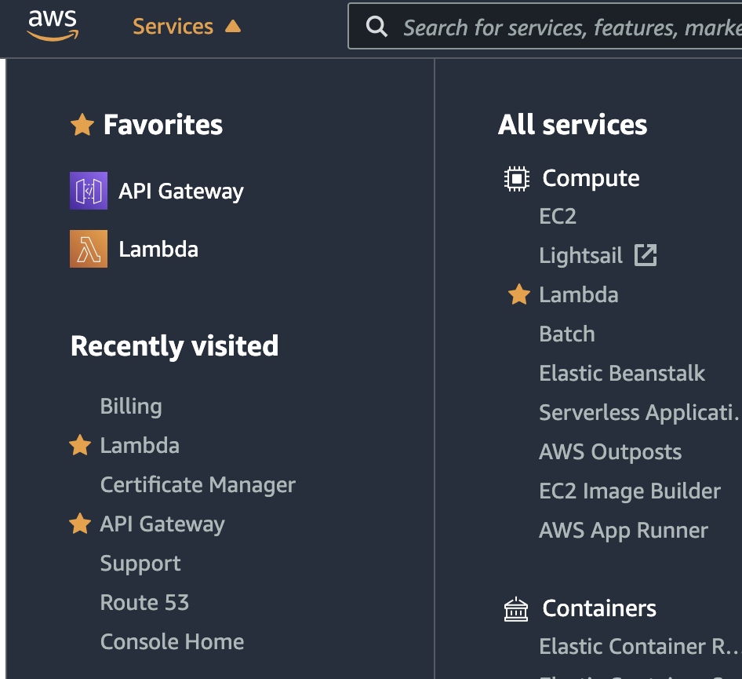The width and height of the screenshot is (742, 679).
Task: Go to Support service
Action: point(140,564)
